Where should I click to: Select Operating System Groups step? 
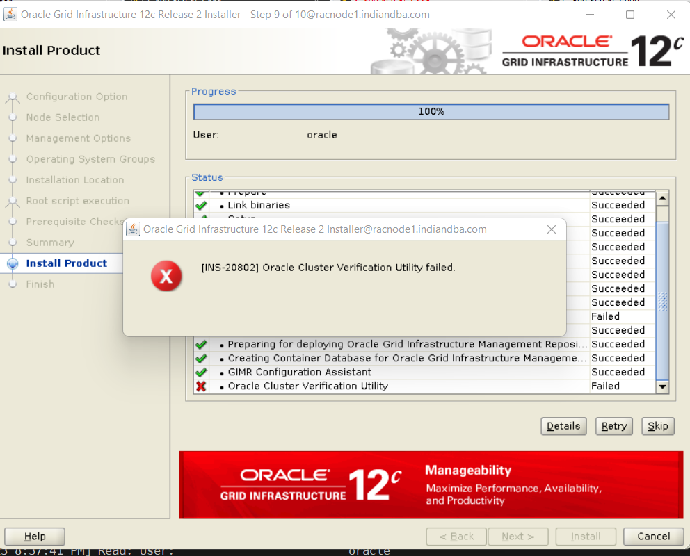tap(90, 159)
